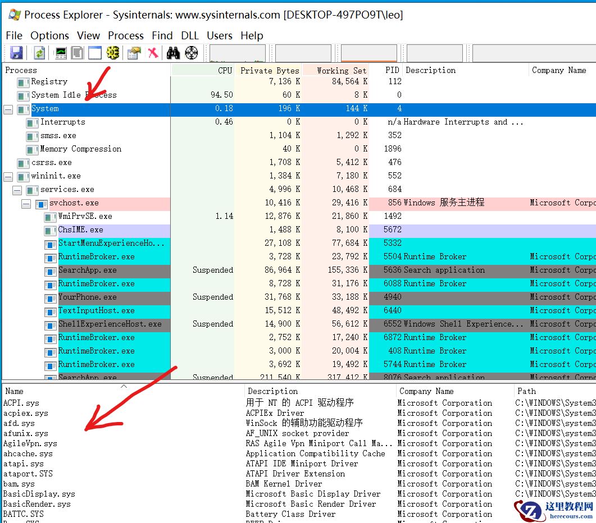Click the Properties toolbar icon
The width and height of the screenshot is (596, 523).
click(133, 53)
